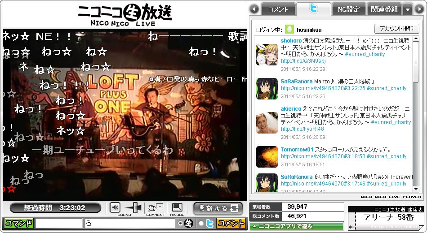This screenshot has width=427, height=233.
Task: Focus the command input field
Action: coord(59,224)
